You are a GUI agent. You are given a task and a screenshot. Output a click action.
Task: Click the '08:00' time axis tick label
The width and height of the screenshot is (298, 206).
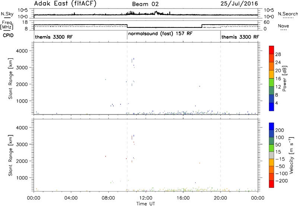tap(108, 198)
